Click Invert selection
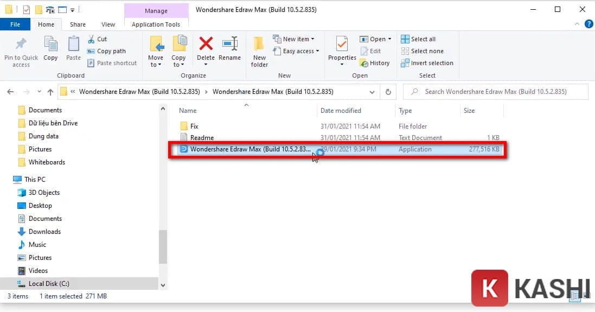 (427, 63)
